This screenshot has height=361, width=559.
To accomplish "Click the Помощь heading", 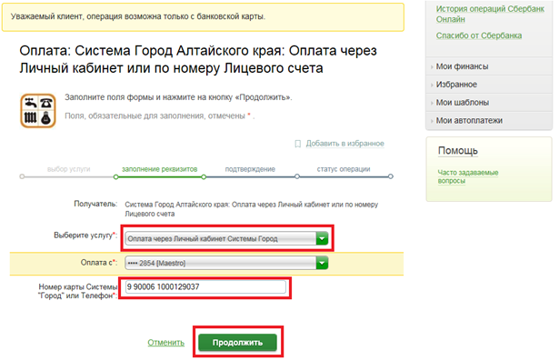I will 458,151.
